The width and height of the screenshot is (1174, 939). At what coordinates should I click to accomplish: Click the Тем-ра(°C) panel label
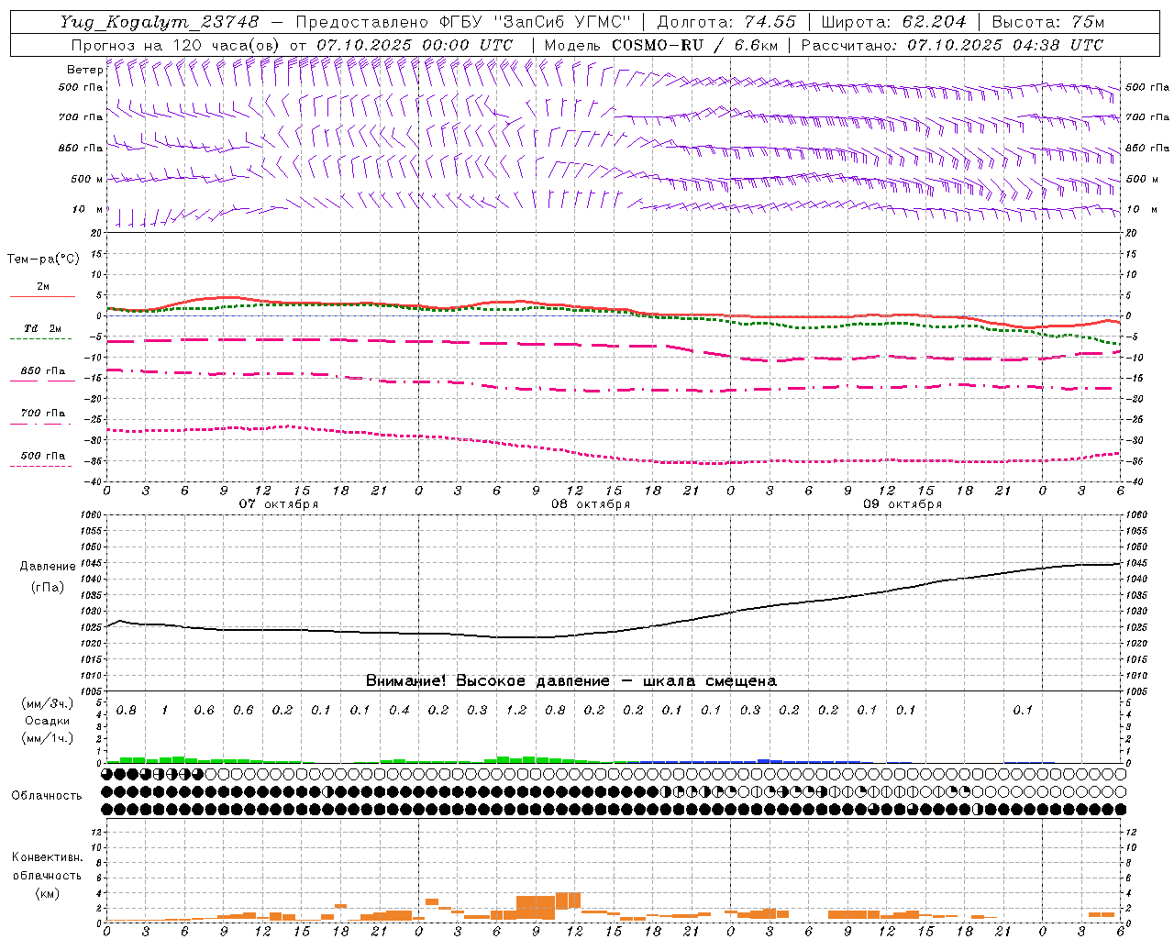[x=43, y=260]
